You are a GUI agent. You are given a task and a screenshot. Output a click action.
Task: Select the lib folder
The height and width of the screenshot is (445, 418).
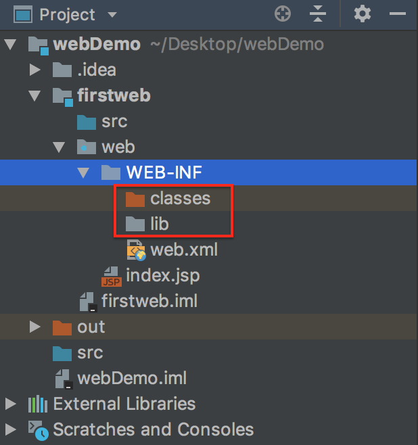(x=160, y=224)
